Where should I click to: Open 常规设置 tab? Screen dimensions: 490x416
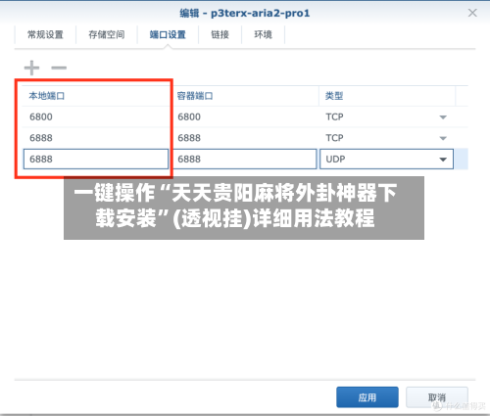(45, 34)
